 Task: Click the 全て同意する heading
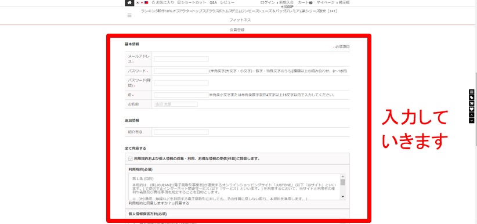(135, 148)
